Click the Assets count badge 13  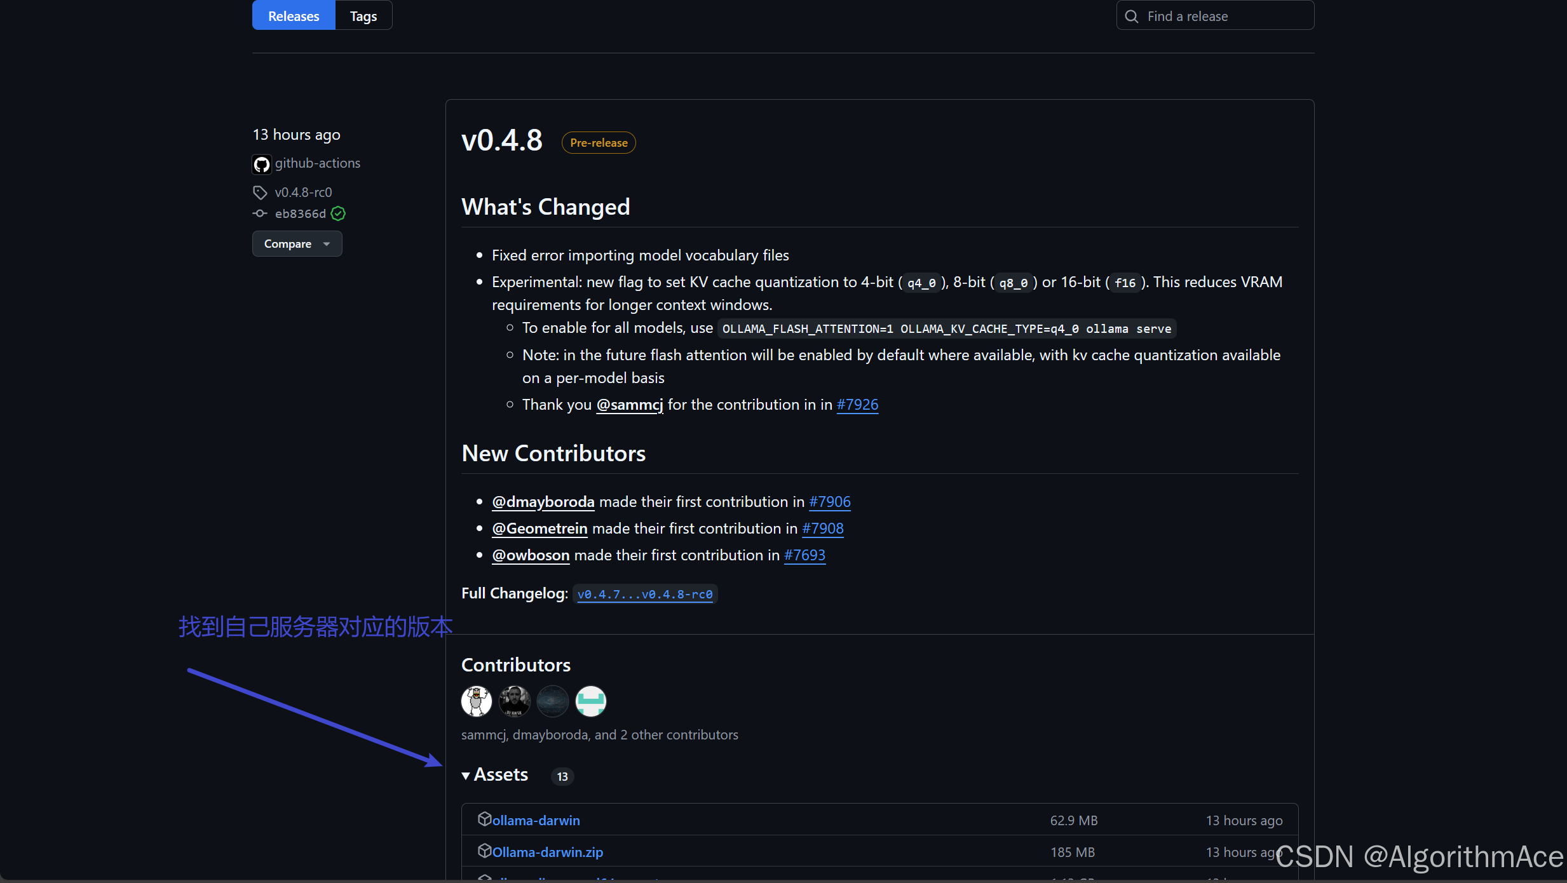tap(562, 777)
